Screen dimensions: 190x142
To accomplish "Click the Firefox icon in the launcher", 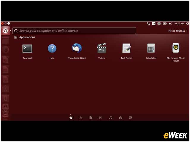I will (5, 50).
